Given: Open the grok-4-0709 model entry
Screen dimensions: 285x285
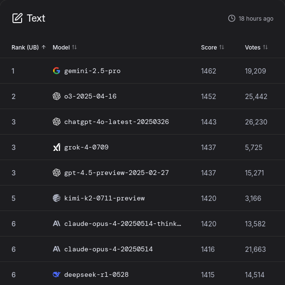Looking at the screenshot, I should point(86,148).
